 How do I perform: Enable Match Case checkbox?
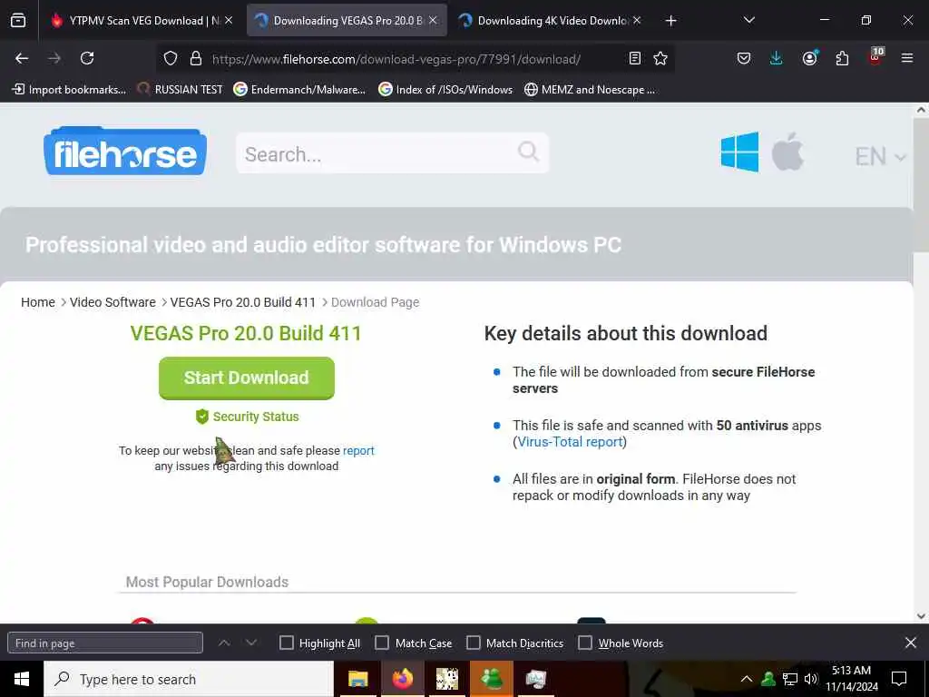382,643
